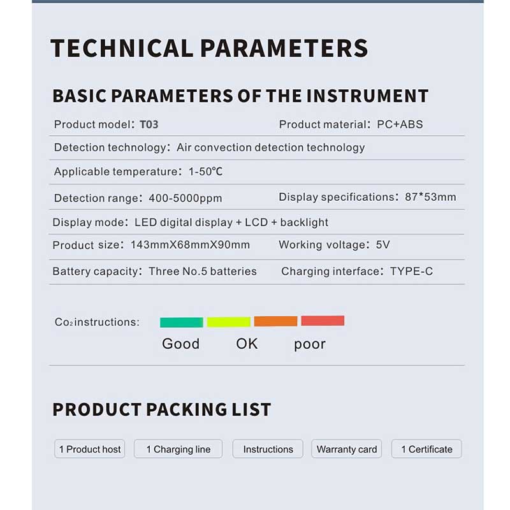Select the red poor CO2 swatch

tap(323, 321)
